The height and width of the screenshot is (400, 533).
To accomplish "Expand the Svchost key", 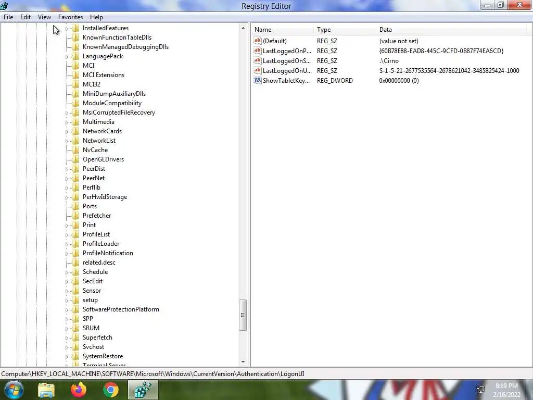I will (67, 347).
